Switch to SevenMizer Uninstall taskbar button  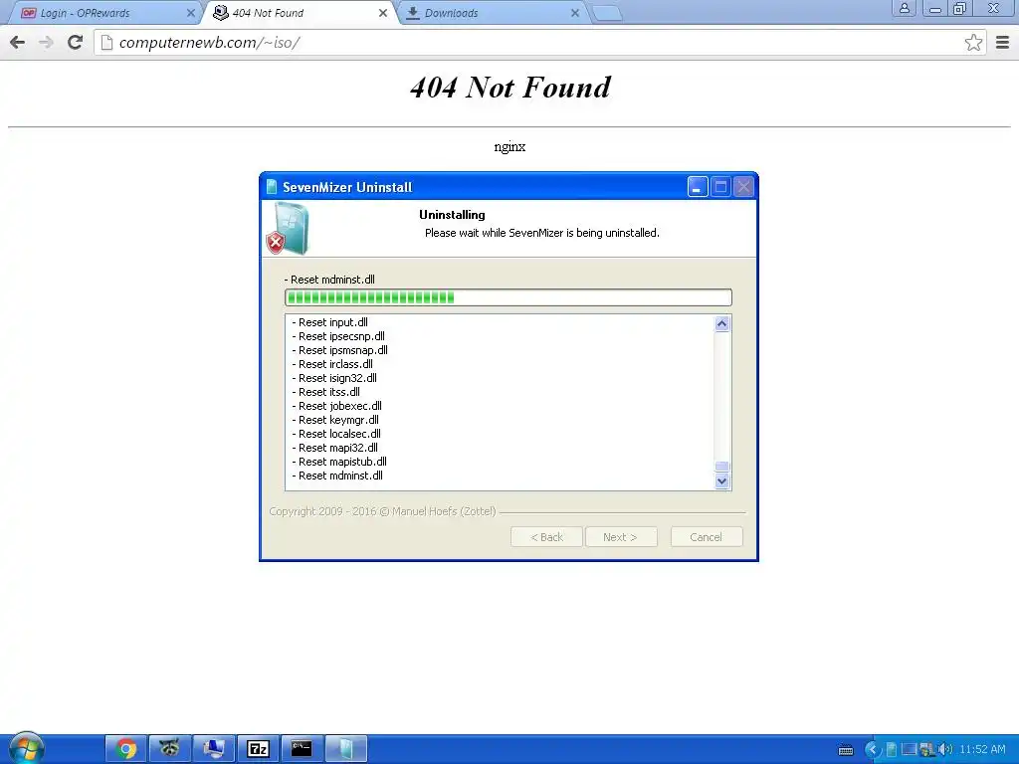point(345,749)
